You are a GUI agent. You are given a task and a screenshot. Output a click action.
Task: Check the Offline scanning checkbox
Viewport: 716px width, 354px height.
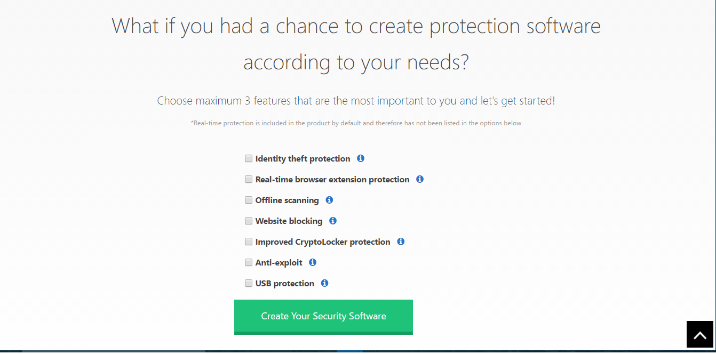click(x=249, y=200)
